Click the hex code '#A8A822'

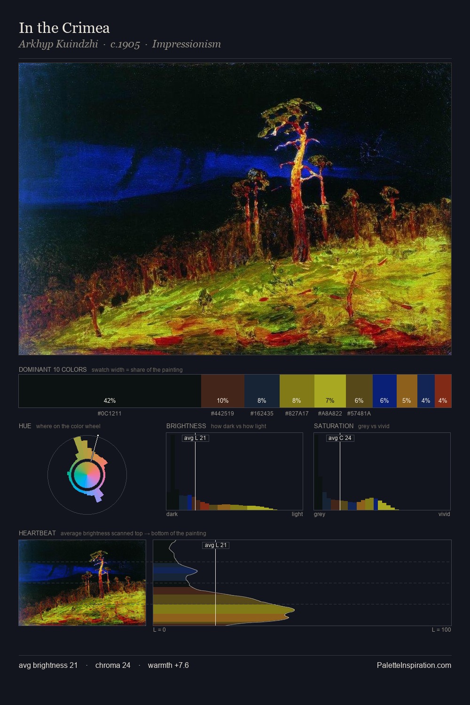[x=330, y=414]
